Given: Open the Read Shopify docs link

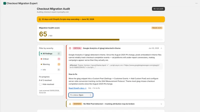Looking at the screenshot, I should click(77, 88).
